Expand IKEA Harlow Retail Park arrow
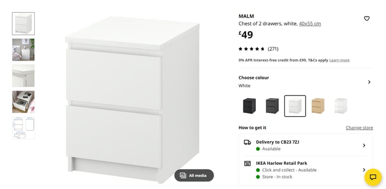The height and width of the screenshot is (189, 386). (364, 170)
